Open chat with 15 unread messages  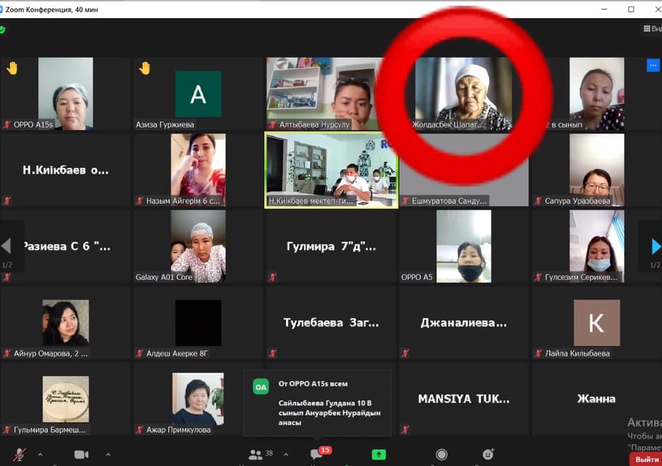321,453
